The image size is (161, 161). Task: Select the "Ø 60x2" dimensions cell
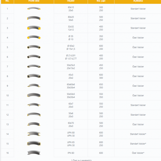[71, 47]
